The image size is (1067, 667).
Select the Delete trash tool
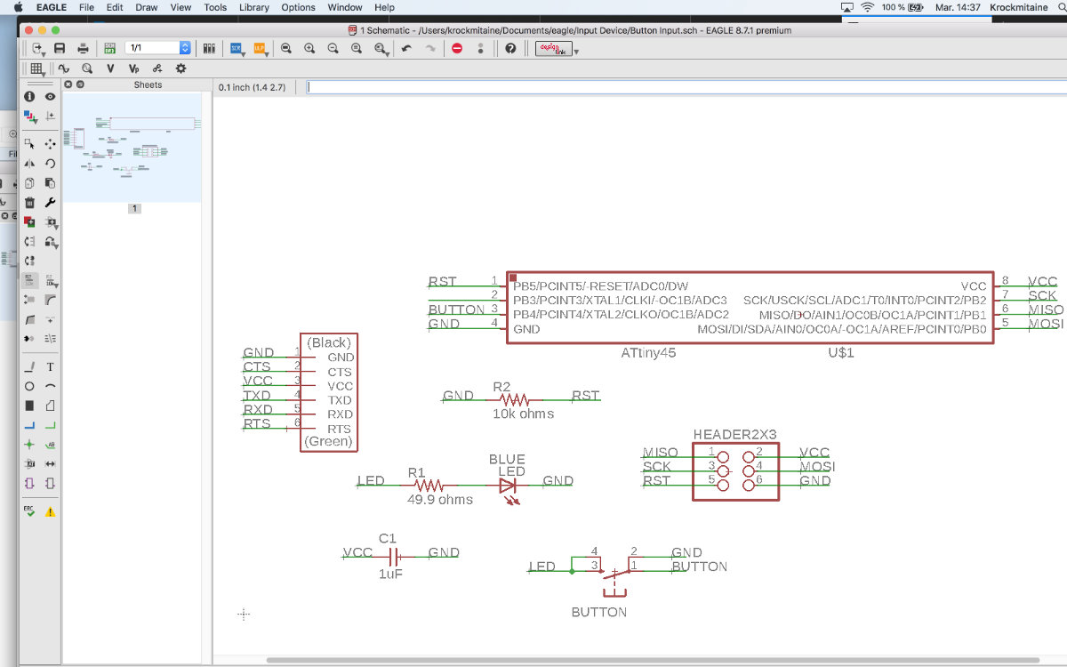click(29, 202)
